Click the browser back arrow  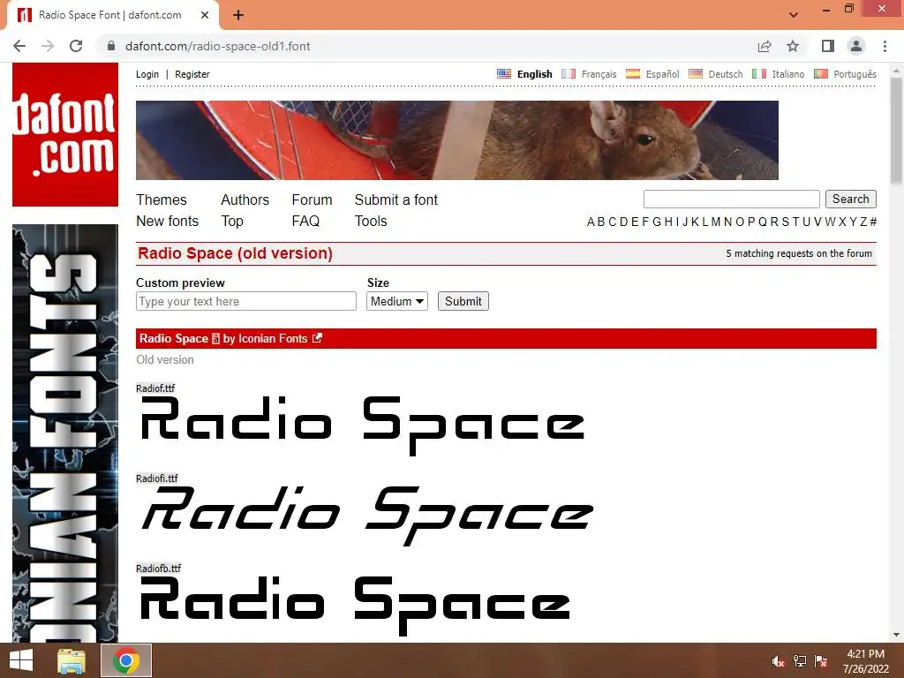tap(19, 46)
